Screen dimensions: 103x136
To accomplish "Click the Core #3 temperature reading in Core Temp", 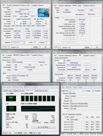I will [77, 129].
